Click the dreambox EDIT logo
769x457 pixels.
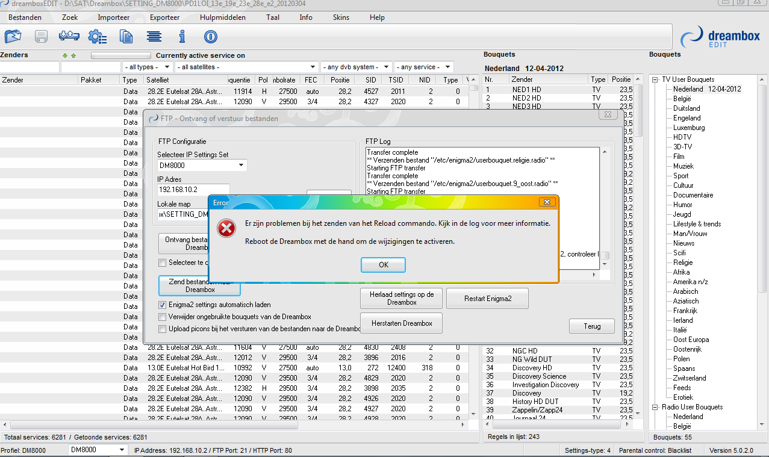coord(720,37)
